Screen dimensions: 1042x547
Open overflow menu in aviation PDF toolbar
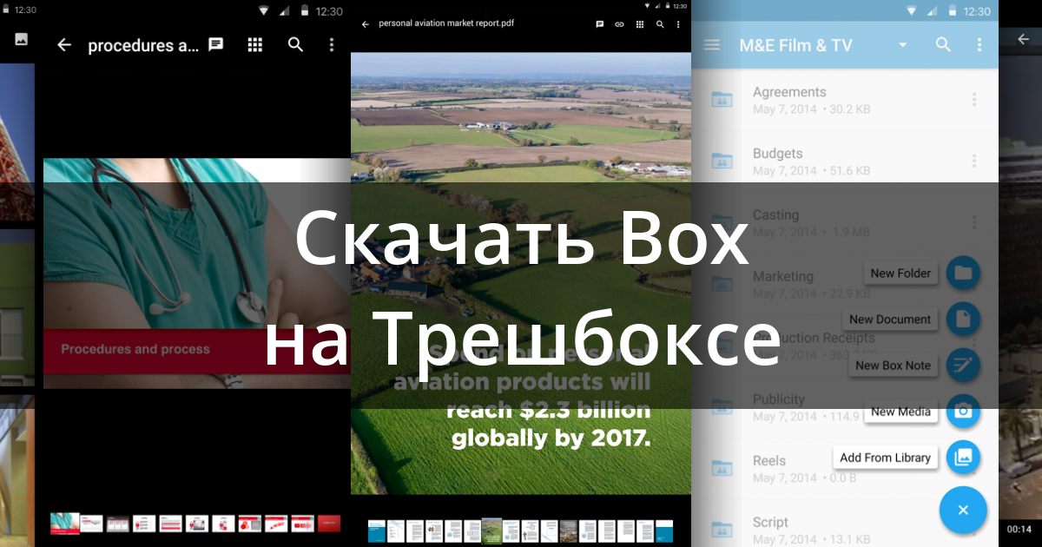679,24
